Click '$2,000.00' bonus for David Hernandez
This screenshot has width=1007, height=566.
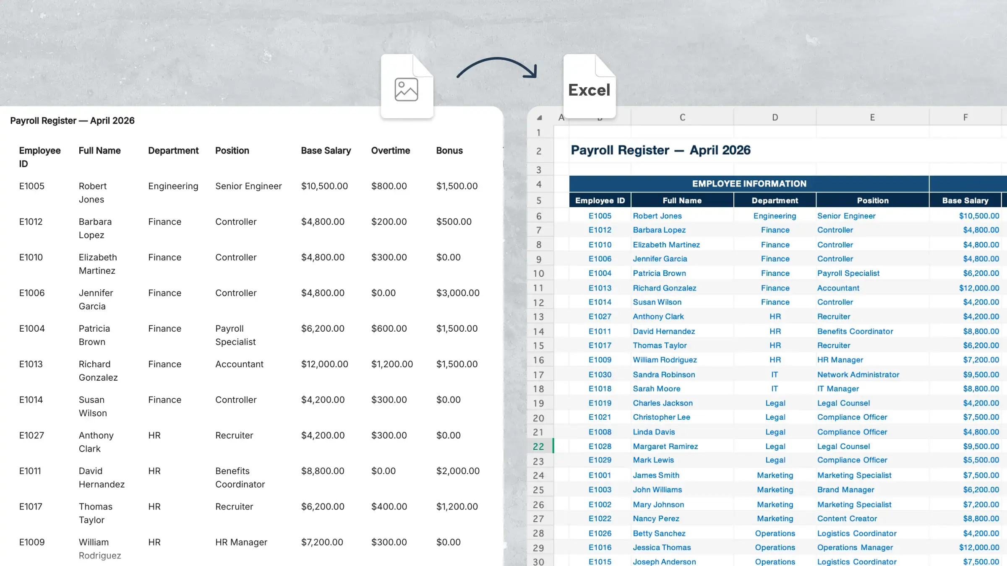(x=458, y=471)
